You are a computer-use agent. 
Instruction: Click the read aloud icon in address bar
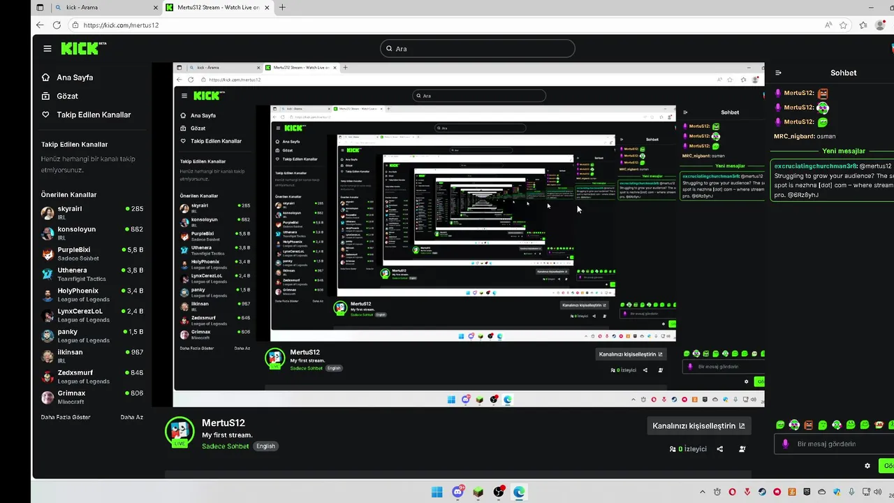828,25
